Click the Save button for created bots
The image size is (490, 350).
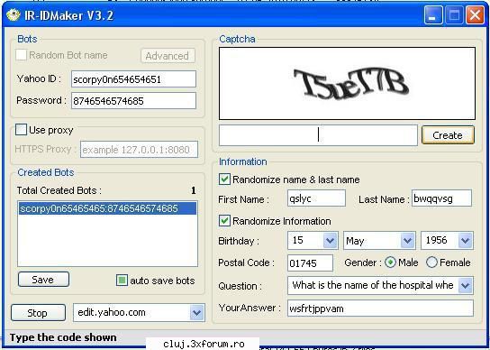43,280
